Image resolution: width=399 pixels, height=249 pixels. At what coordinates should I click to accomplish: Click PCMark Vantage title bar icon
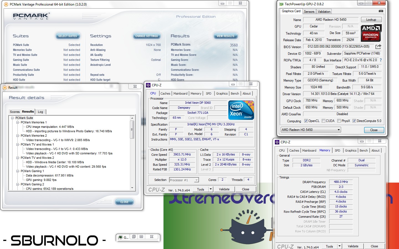point(6,4)
